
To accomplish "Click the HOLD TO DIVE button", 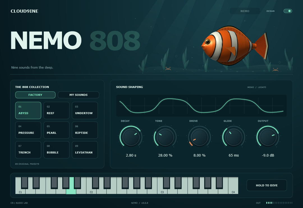I will (x=267, y=185).
